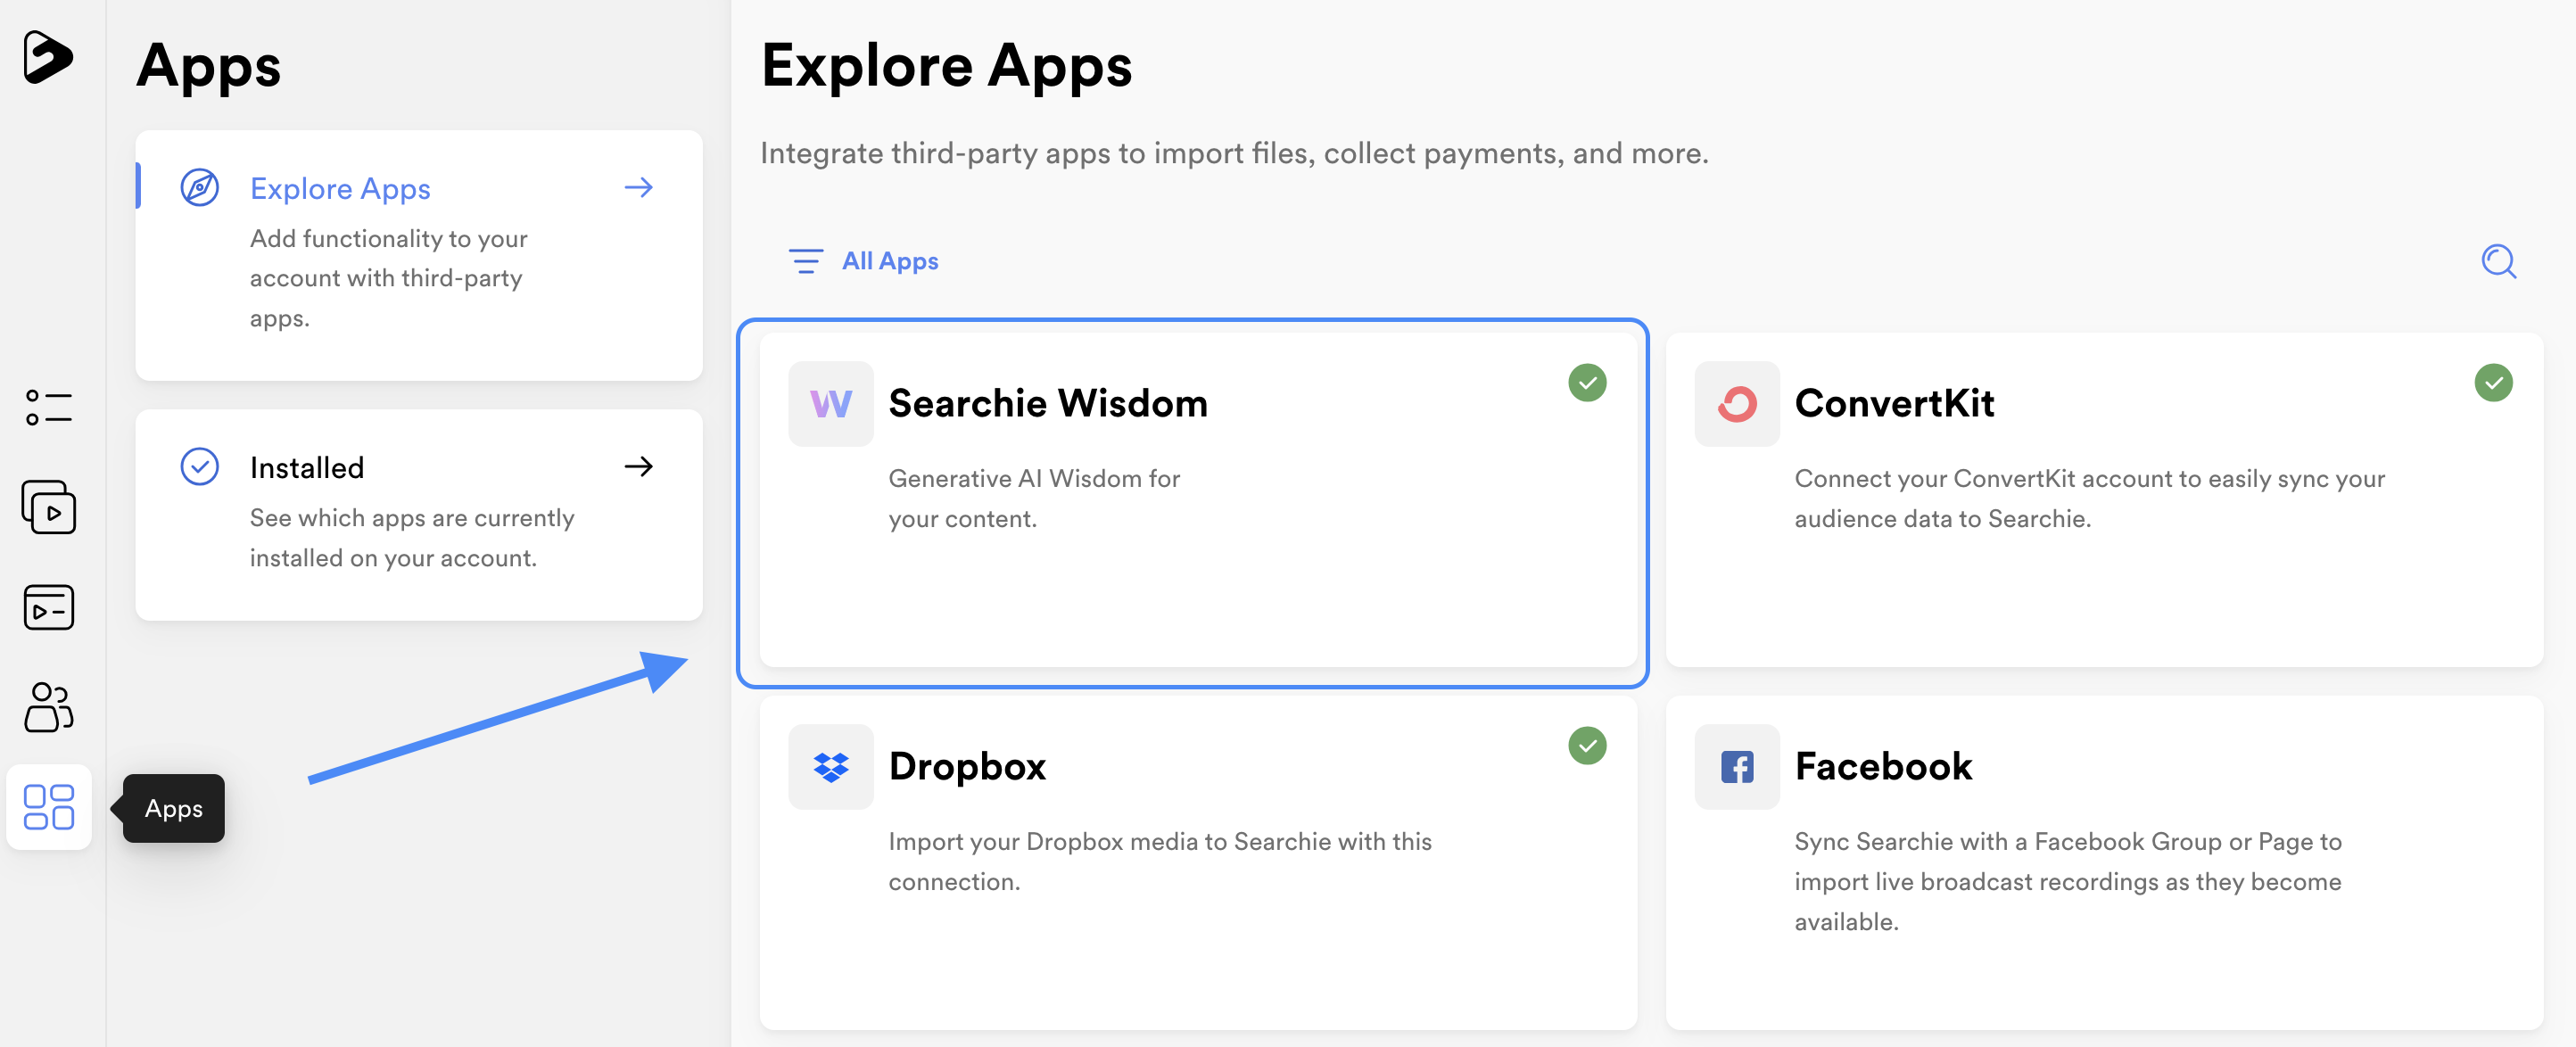2576x1047 pixels.
Task: Open the media library sidebar icon
Action: [x=48, y=507]
